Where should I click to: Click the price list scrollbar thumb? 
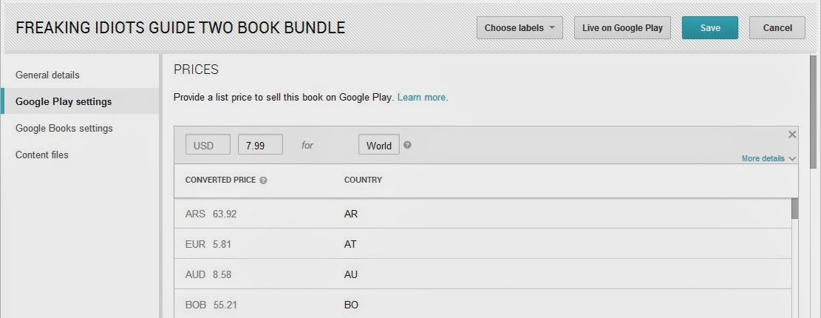click(794, 209)
